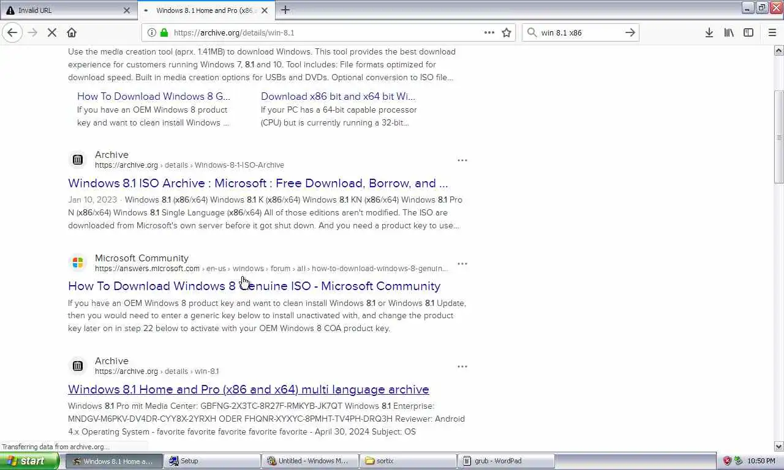
Task: Stop loading the page with the X button
Action: [52, 32]
